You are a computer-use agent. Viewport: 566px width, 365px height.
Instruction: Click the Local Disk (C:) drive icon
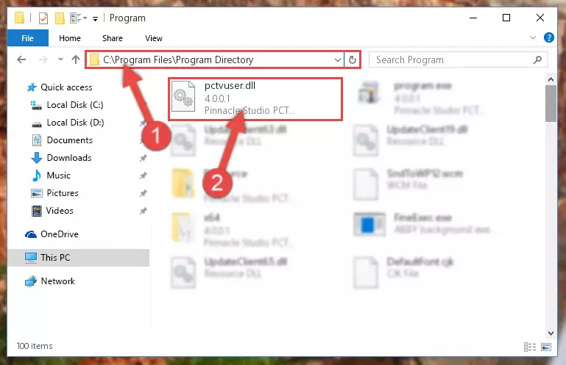tap(36, 105)
